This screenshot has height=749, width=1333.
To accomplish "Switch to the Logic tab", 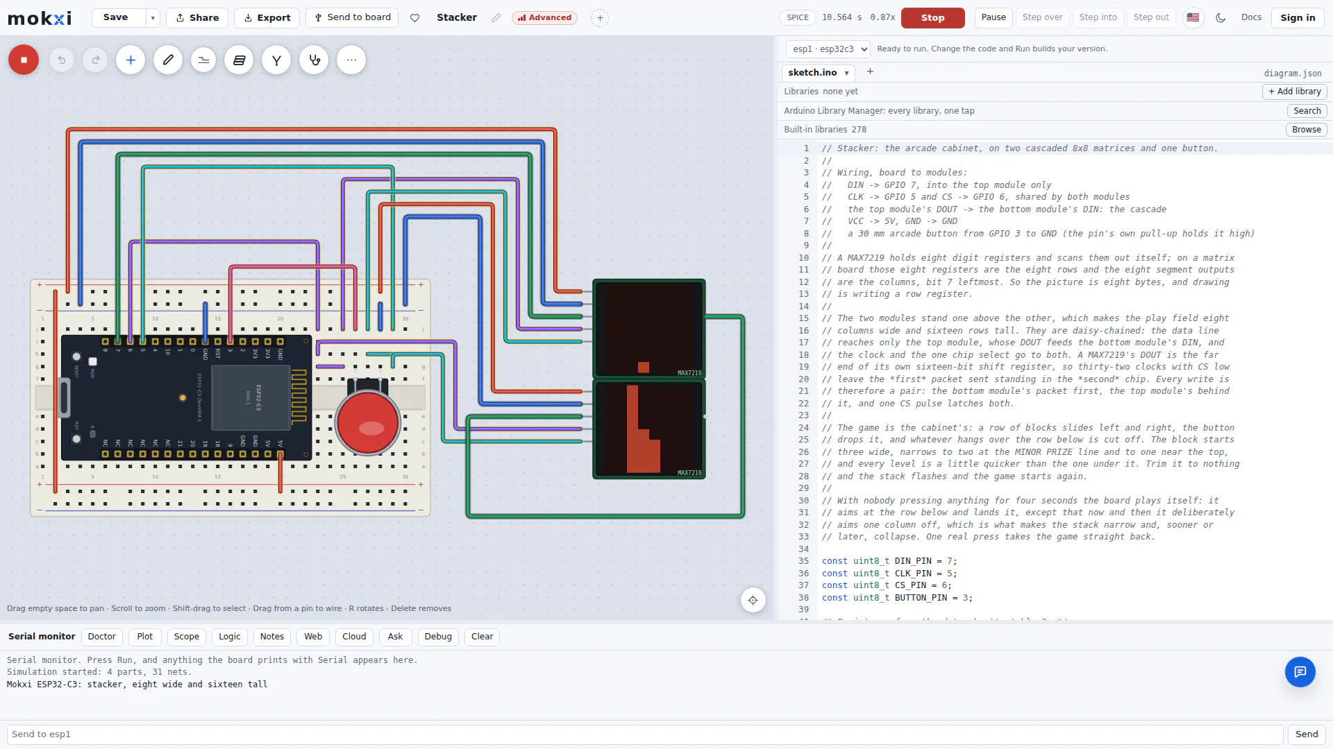I will tap(230, 637).
